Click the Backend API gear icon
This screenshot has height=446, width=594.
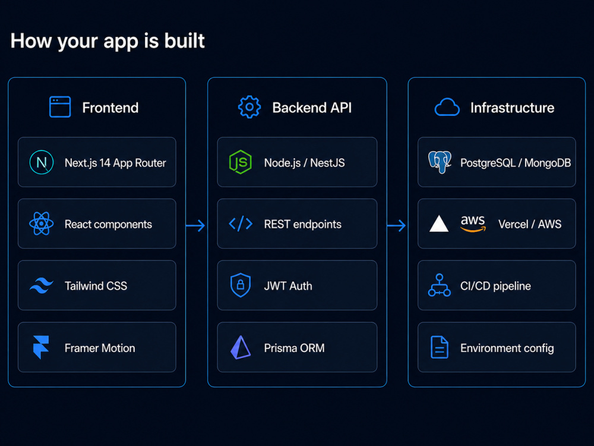(249, 107)
